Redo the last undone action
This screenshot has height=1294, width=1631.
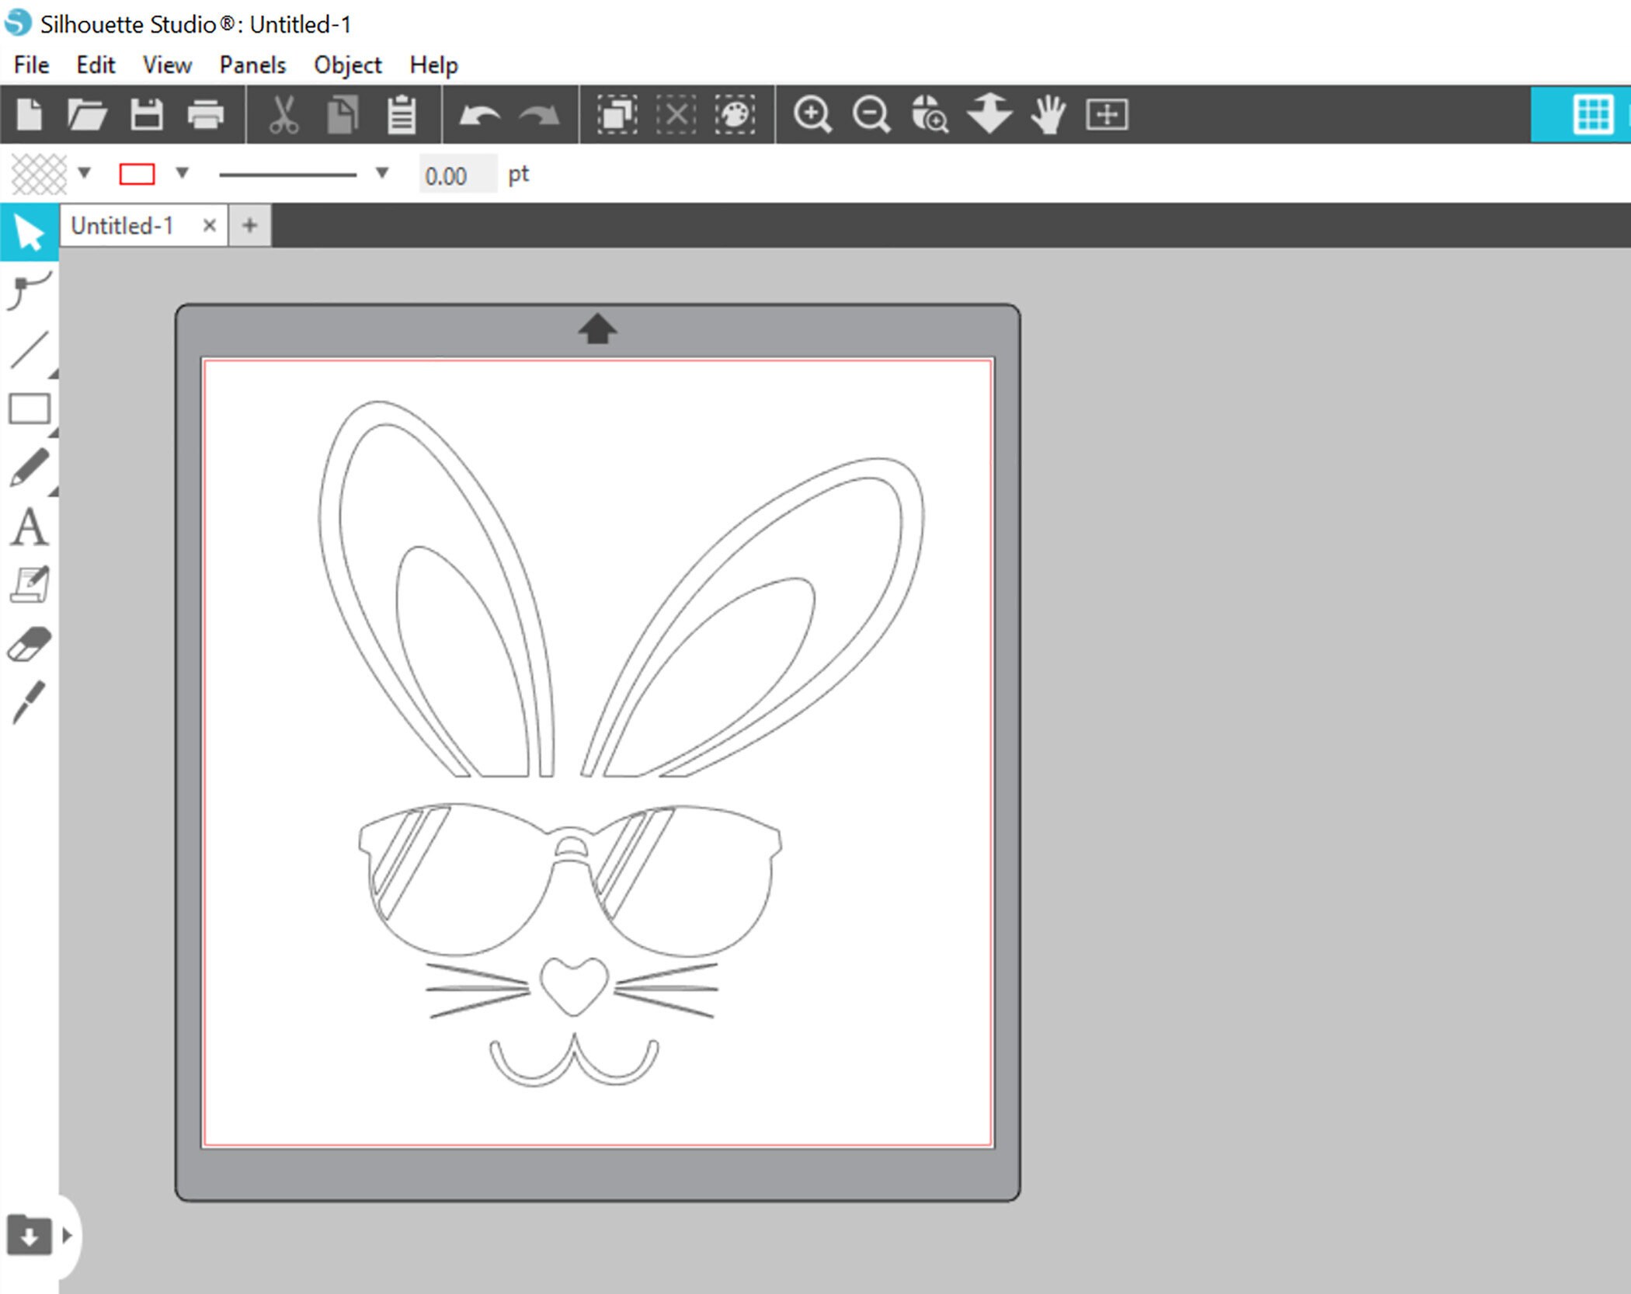(539, 116)
